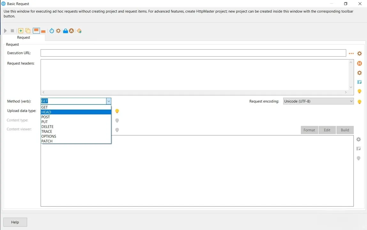Screen dimensions: 367x230
Task: Choose TRACE from the method list
Action: 76,132
